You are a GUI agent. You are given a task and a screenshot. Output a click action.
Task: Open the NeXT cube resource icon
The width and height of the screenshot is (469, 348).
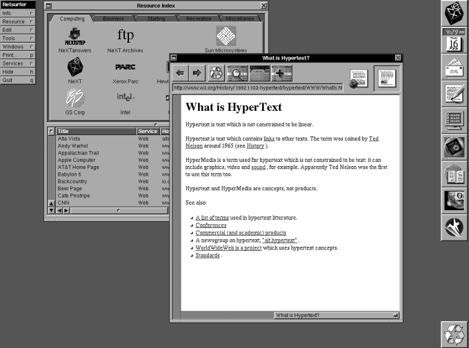tap(74, 71)
